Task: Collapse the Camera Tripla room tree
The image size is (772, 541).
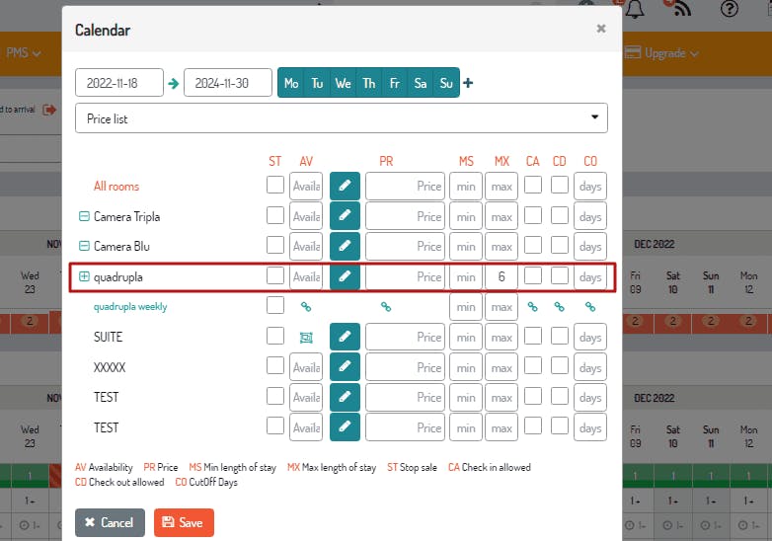Action: click(84, 216)
